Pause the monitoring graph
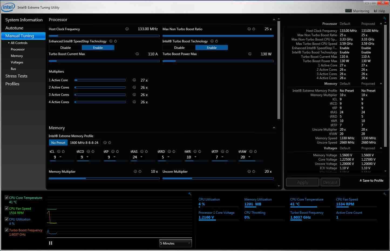390x251 pixels. coord(50,243)
